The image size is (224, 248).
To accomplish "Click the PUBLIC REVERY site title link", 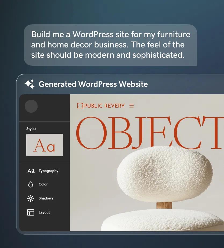I will pyautogui.click(x=104, y=106).
